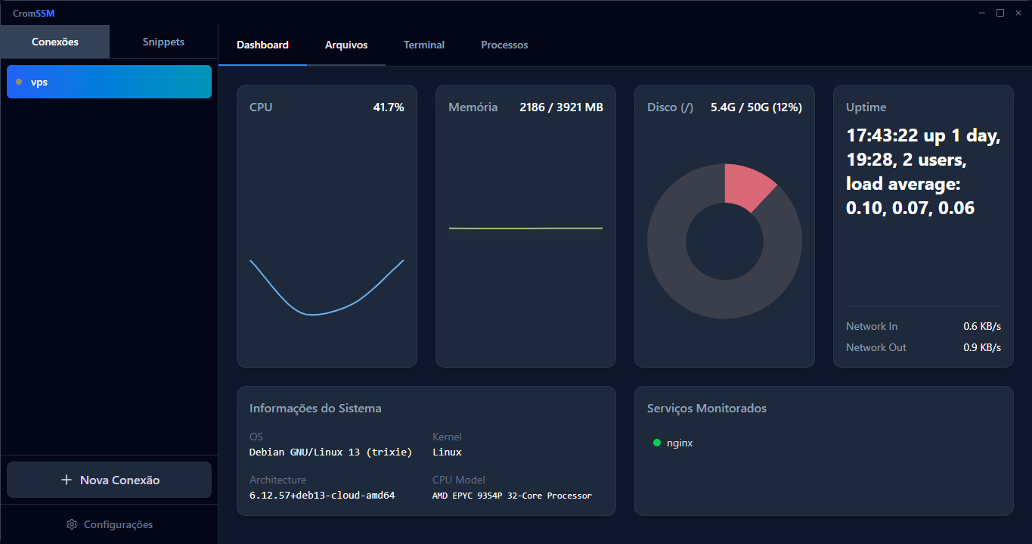Click the nginx monitored service name
Viewport: 1032px width, 544px height.
click(x=680, y=443)
